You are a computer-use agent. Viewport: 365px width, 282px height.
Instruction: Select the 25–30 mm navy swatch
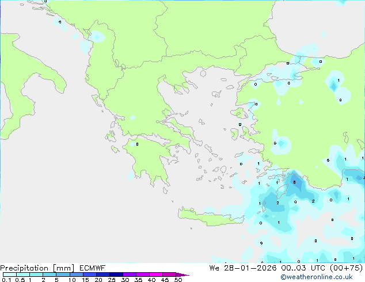(116, 275)
